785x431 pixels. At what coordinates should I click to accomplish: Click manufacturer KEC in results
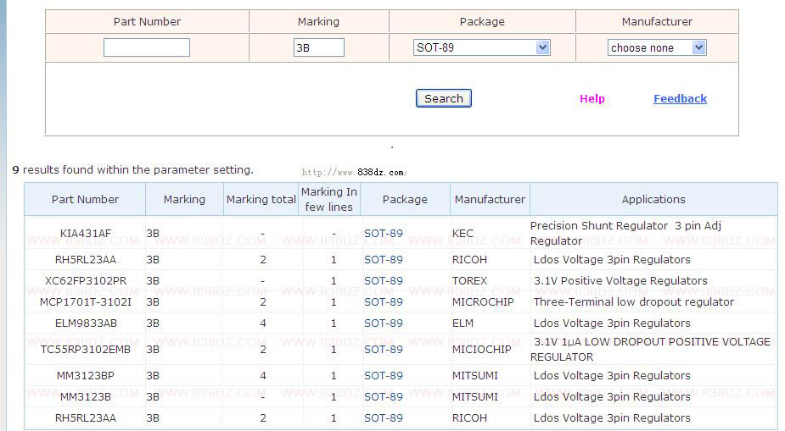pos(463,233)
